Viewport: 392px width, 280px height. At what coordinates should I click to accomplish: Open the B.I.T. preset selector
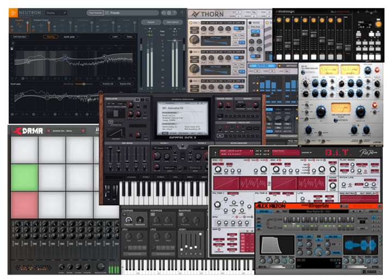coord(236,153)
